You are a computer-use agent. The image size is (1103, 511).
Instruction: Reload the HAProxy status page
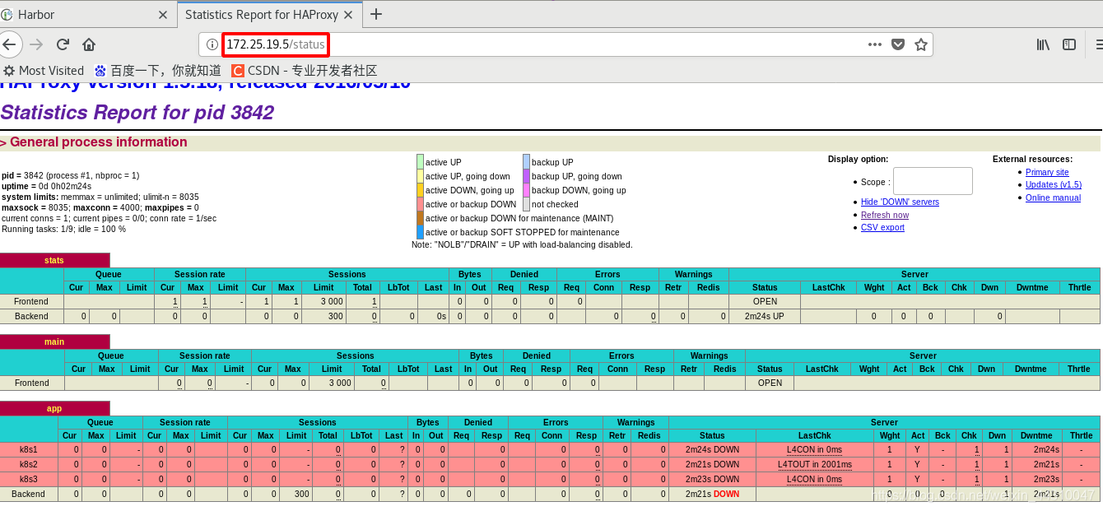[63, 44]
